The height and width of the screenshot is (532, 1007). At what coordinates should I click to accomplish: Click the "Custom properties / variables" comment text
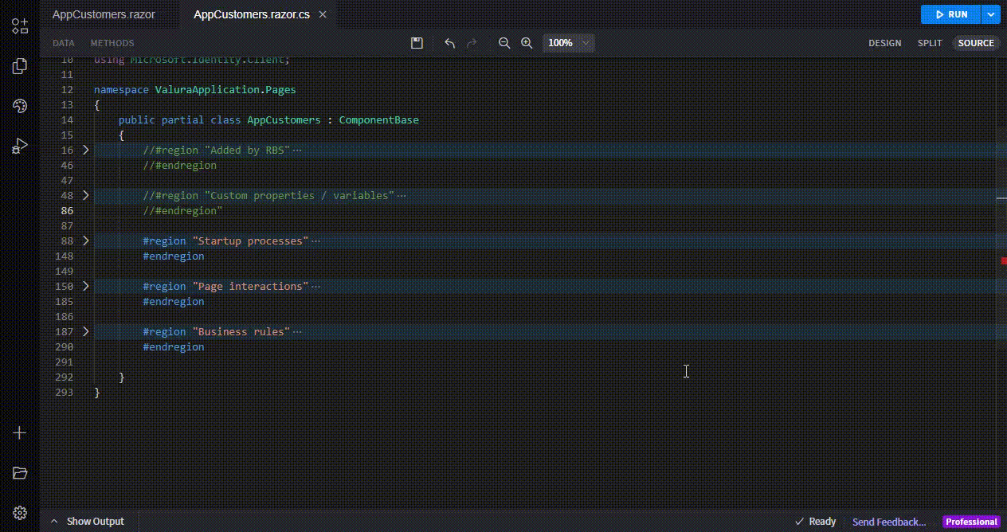269,196
